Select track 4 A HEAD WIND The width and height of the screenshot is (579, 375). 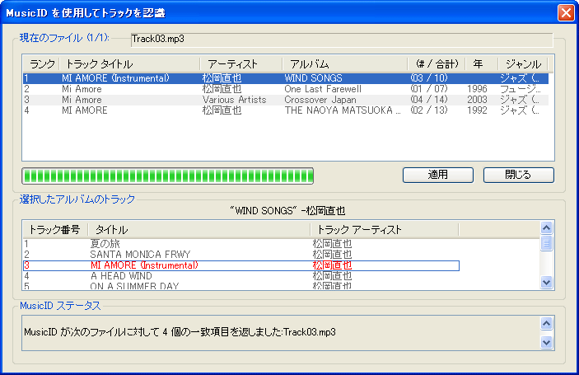[241, 276]
